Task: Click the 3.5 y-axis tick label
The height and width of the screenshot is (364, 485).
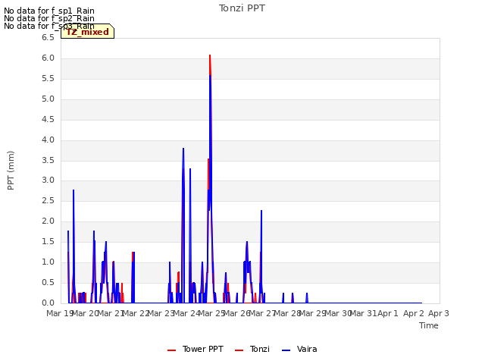Action: (48, 160)
